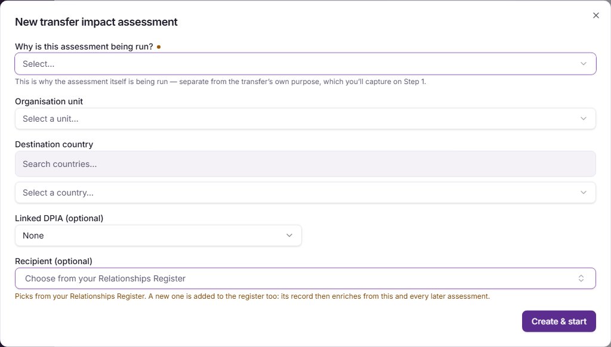
Task: Close the New transfer impact assessment dialog
Action: coord(596,16)
